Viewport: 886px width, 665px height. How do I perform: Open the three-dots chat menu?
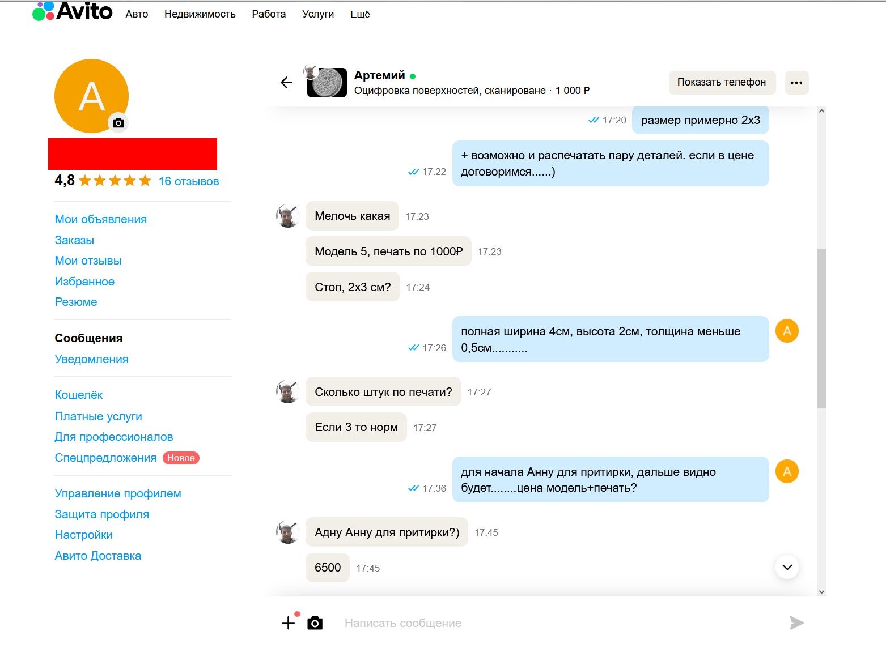(x=796, y=83)
